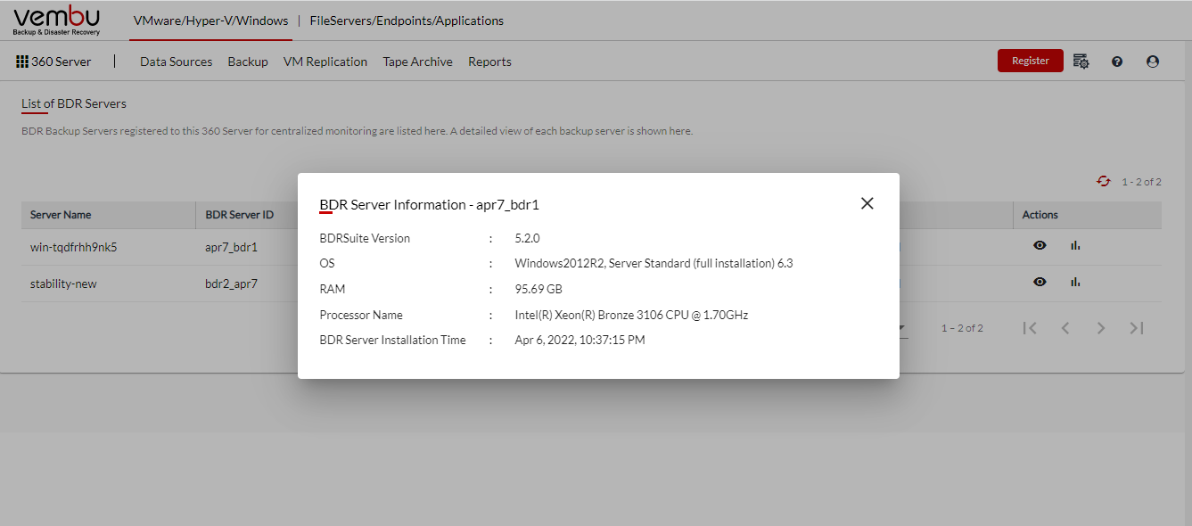Screen dimensions: 1192x526
Task: Click the RAM label in the dialog
Action: pos(333,289)
